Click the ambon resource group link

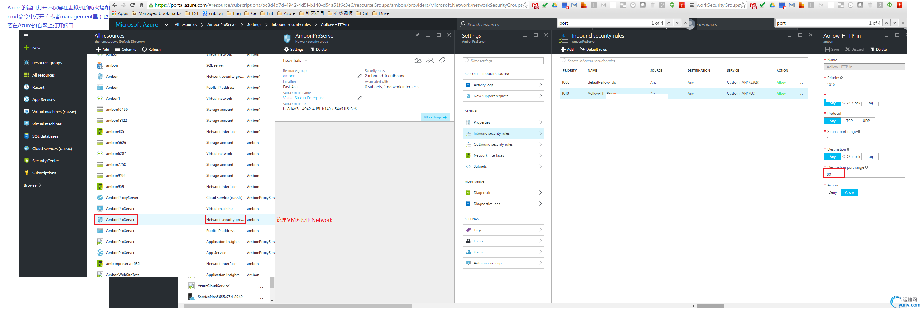point(289,76)
